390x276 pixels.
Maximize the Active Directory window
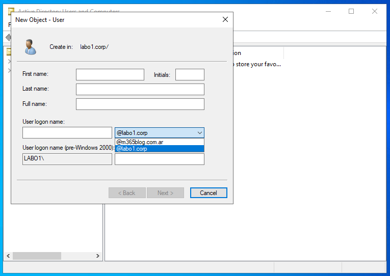click(x=351, y=11)
